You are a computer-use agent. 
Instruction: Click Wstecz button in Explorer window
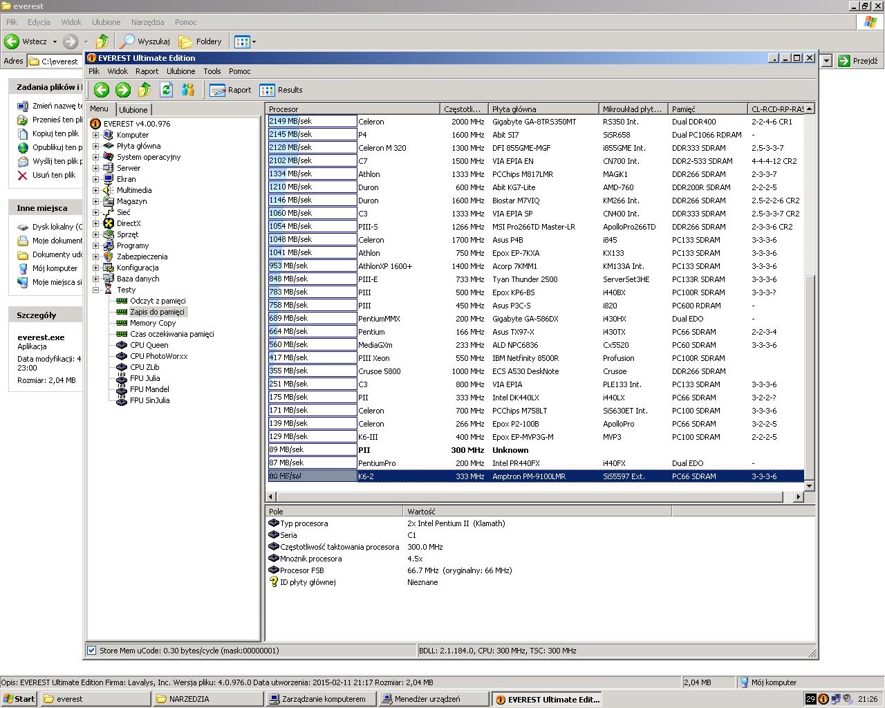pos(26,41)
